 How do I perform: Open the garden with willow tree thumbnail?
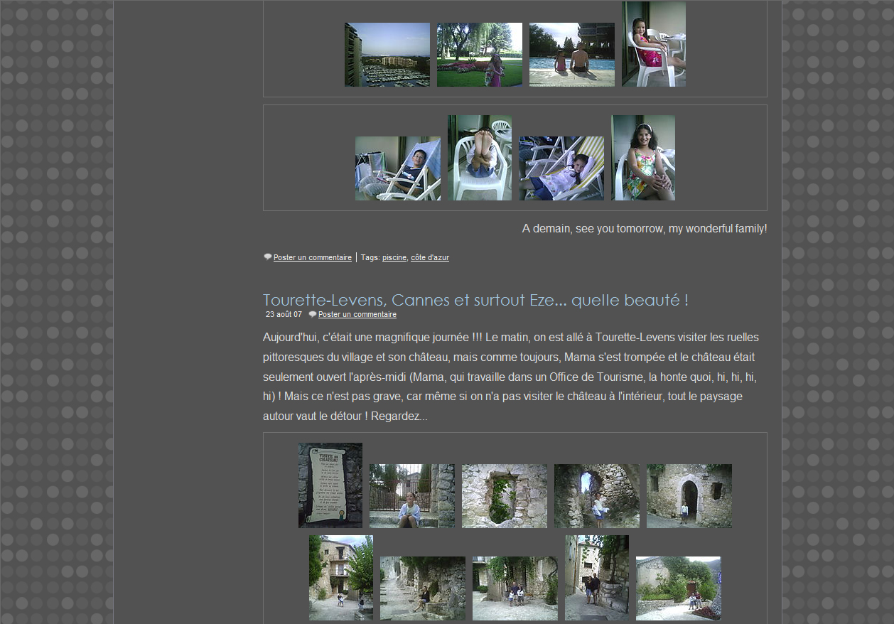tap(479, 55)
